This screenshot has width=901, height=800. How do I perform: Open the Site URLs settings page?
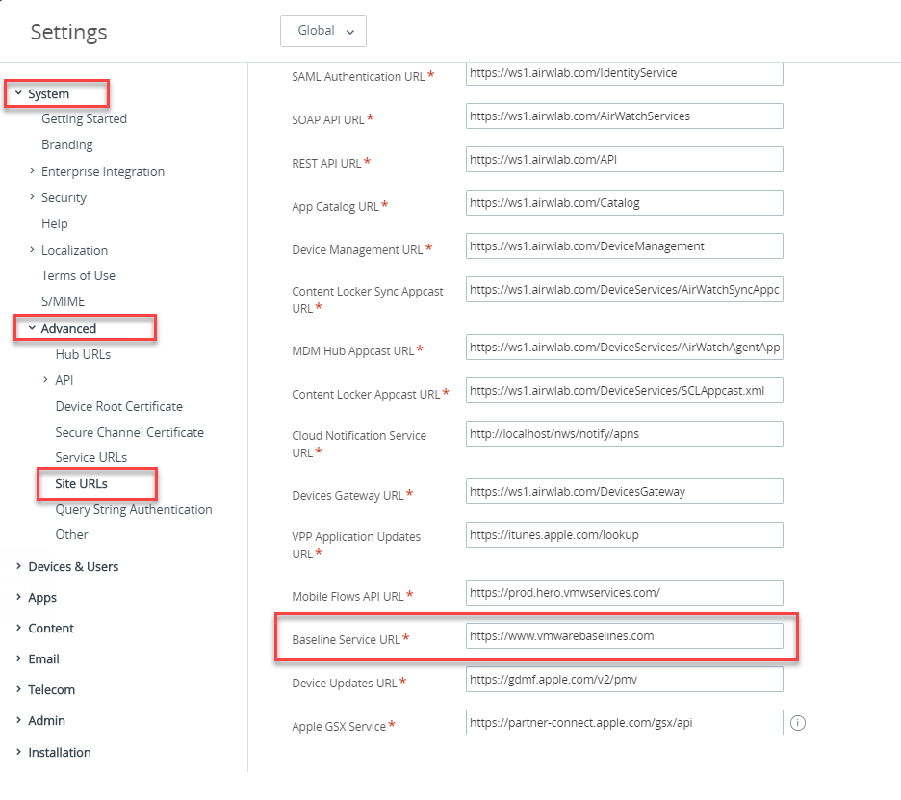[82, 483]
